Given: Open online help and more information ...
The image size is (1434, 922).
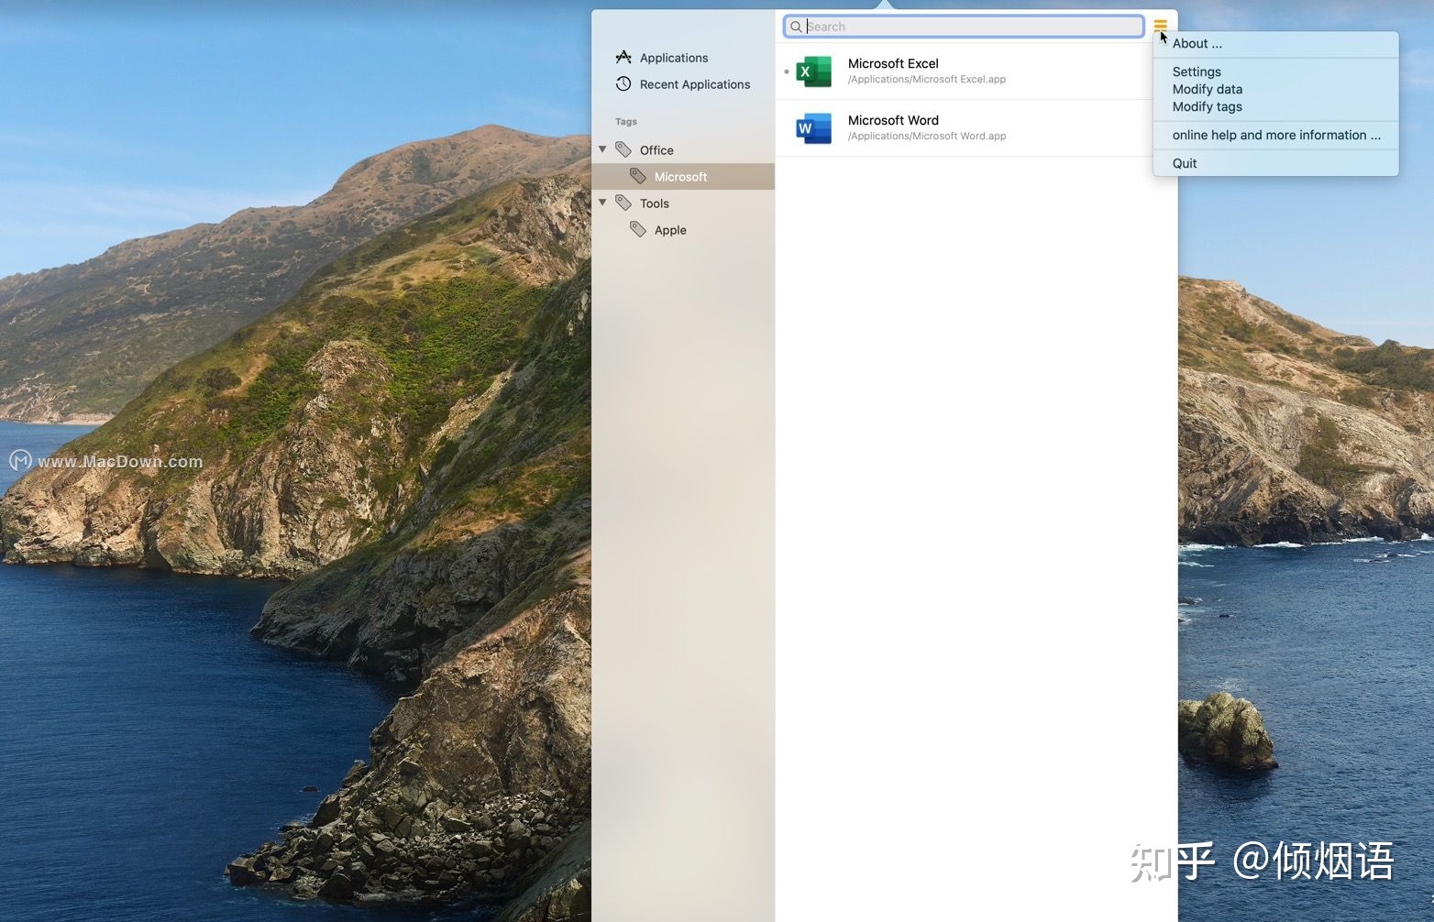Looking at the screenshot, I should pos(1276,135).
